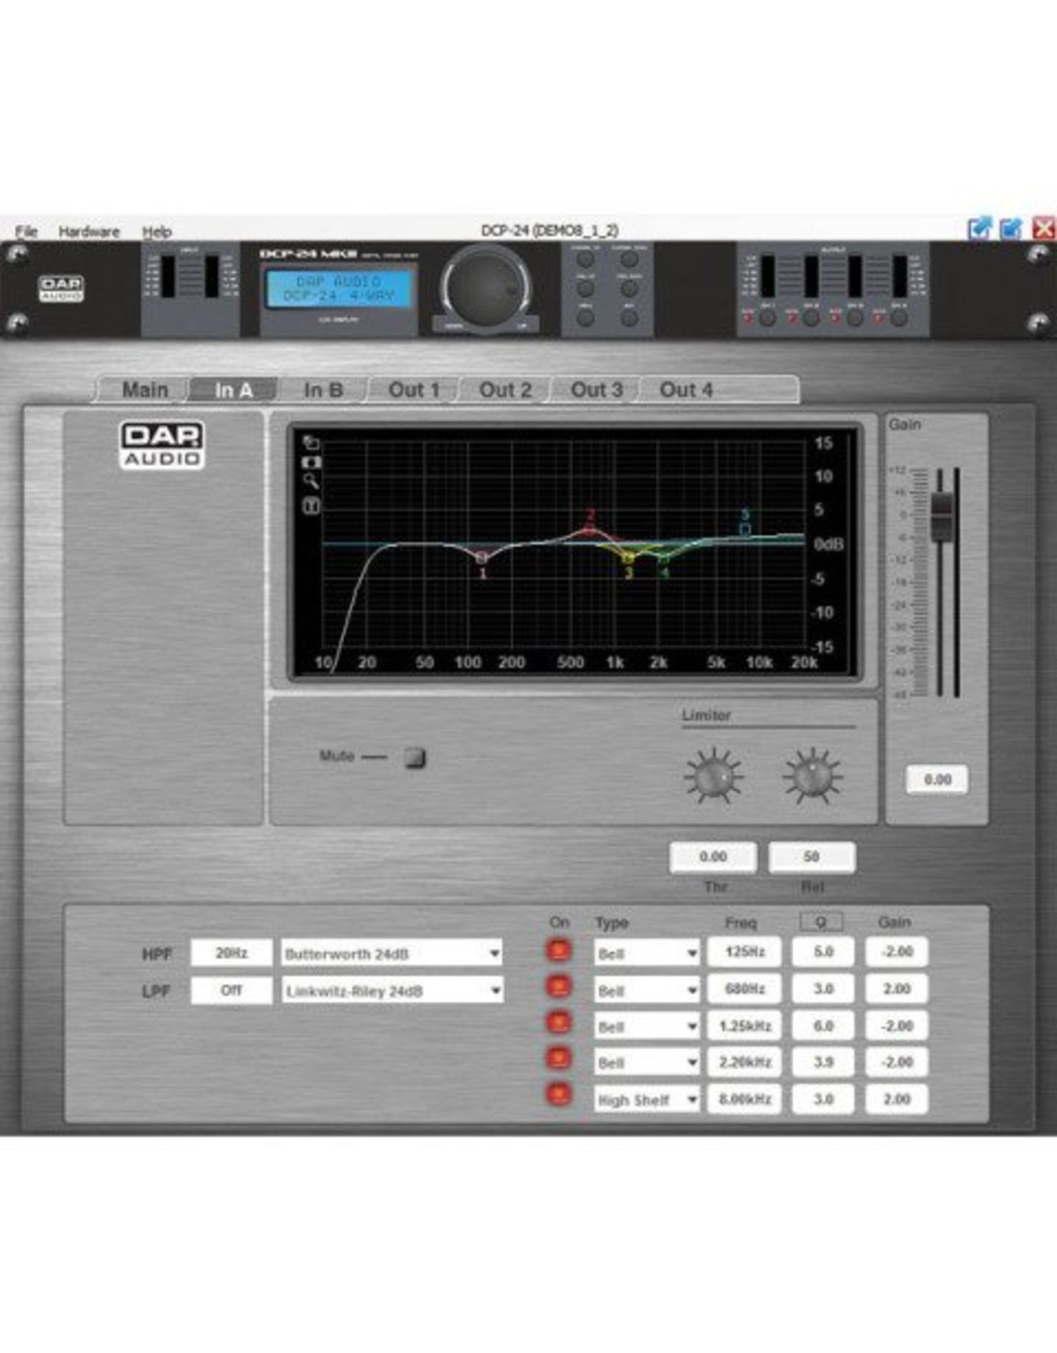
Task: Click the camera snapshot icon on the graph
Action: (x=310, y=462)
